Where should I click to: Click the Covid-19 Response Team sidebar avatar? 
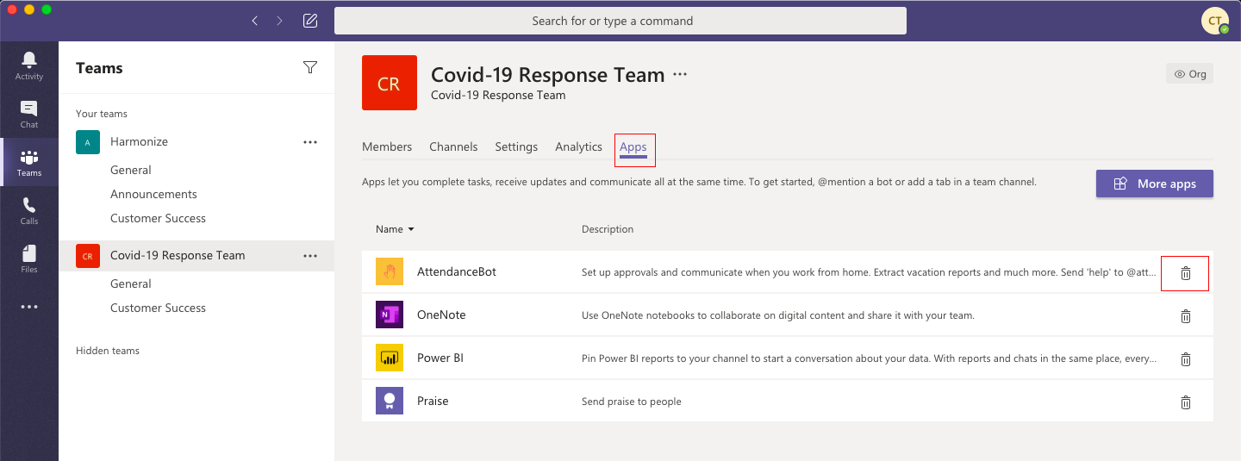[88, 256]
